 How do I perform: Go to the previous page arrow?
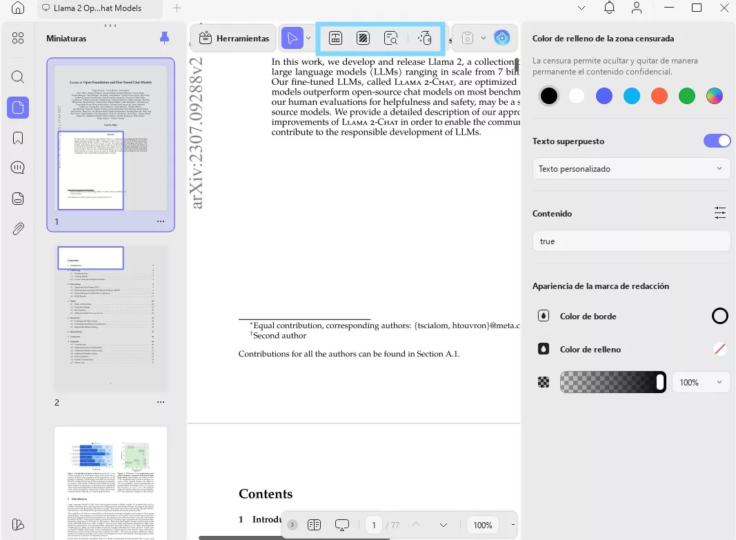(x=416, y=525)
